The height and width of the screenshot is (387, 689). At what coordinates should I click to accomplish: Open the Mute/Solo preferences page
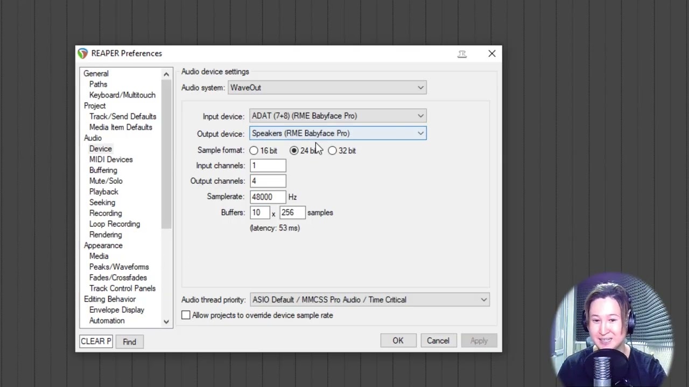click(x=106, y=181)
